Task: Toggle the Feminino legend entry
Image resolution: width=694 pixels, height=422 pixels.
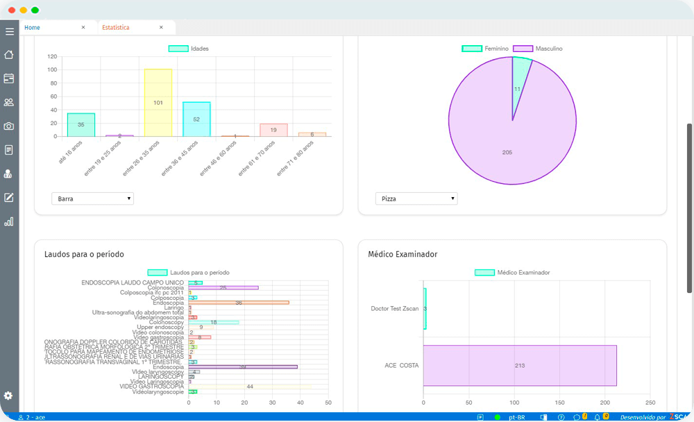Action: point(485,49)
